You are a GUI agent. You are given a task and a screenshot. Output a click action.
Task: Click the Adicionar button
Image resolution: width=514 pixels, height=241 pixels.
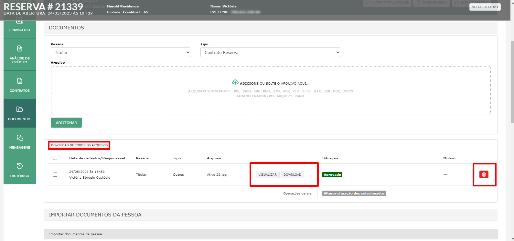click(66, 123)
